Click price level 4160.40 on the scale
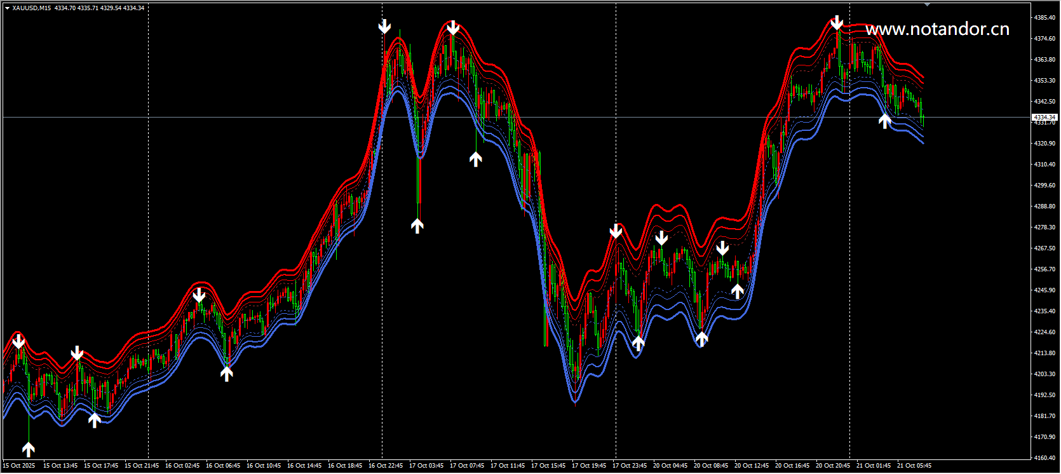The height and width of the screenshot is (474, 1061). [x=1044, y=458]
